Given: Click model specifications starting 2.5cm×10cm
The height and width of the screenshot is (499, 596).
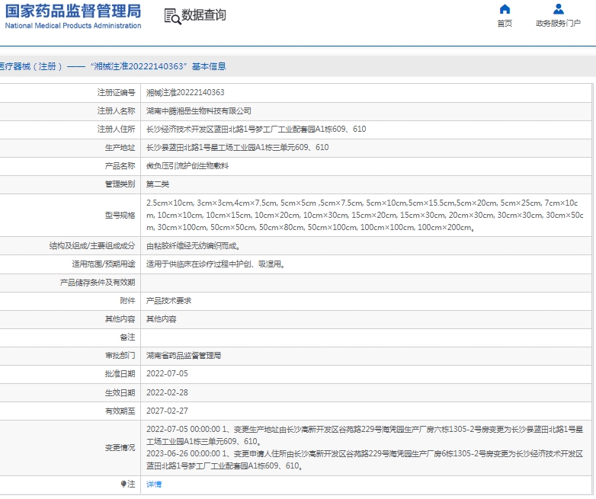Looking at the screenshot, I should [365, 215].
